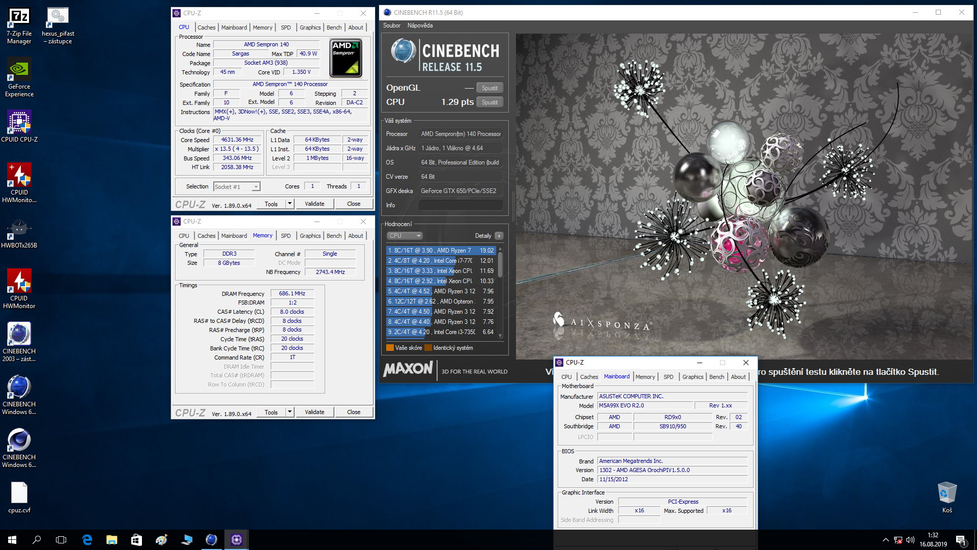
Task: Click Validate in top CPU-Z window
Action: tap(314, 204)
